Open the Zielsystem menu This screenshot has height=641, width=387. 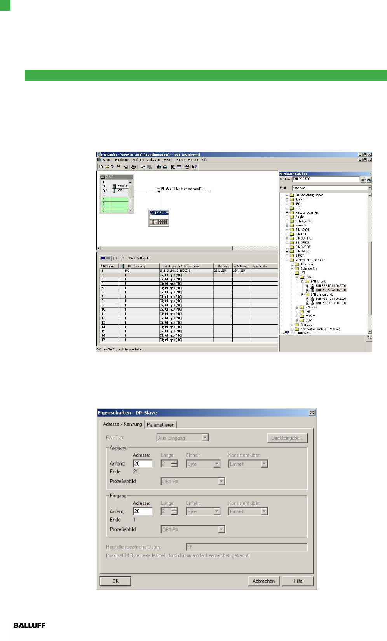[x=153, y=160]
